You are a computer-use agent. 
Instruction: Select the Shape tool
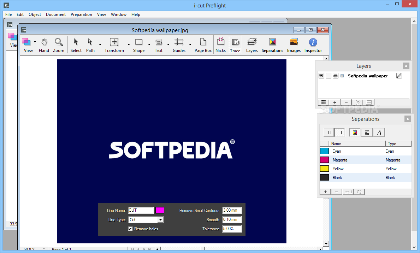(139, 45)
